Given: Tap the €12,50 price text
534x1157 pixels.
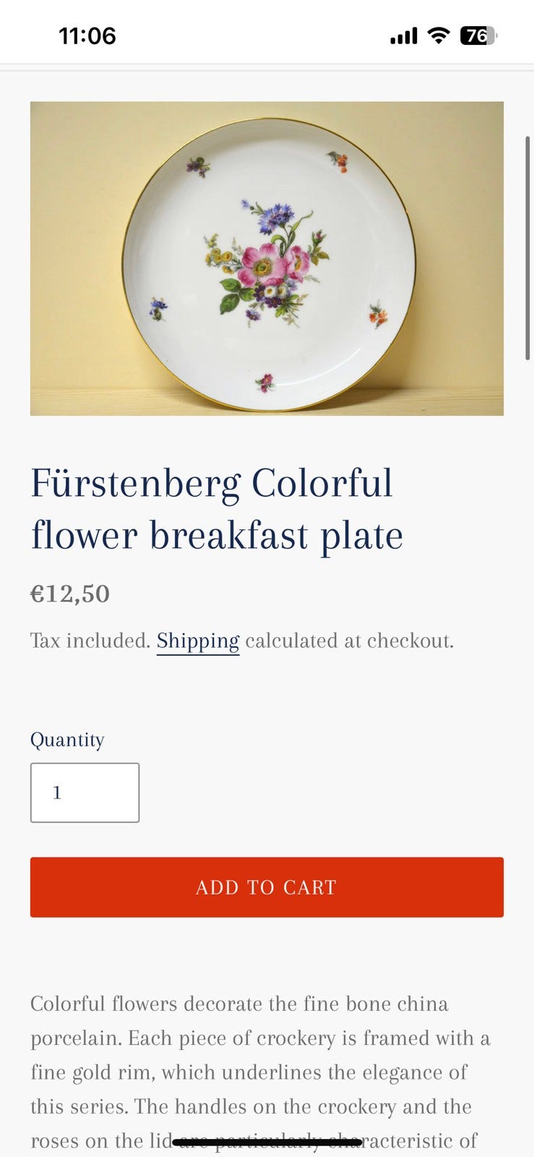Looking at the screenshot, I should (70, 594).
